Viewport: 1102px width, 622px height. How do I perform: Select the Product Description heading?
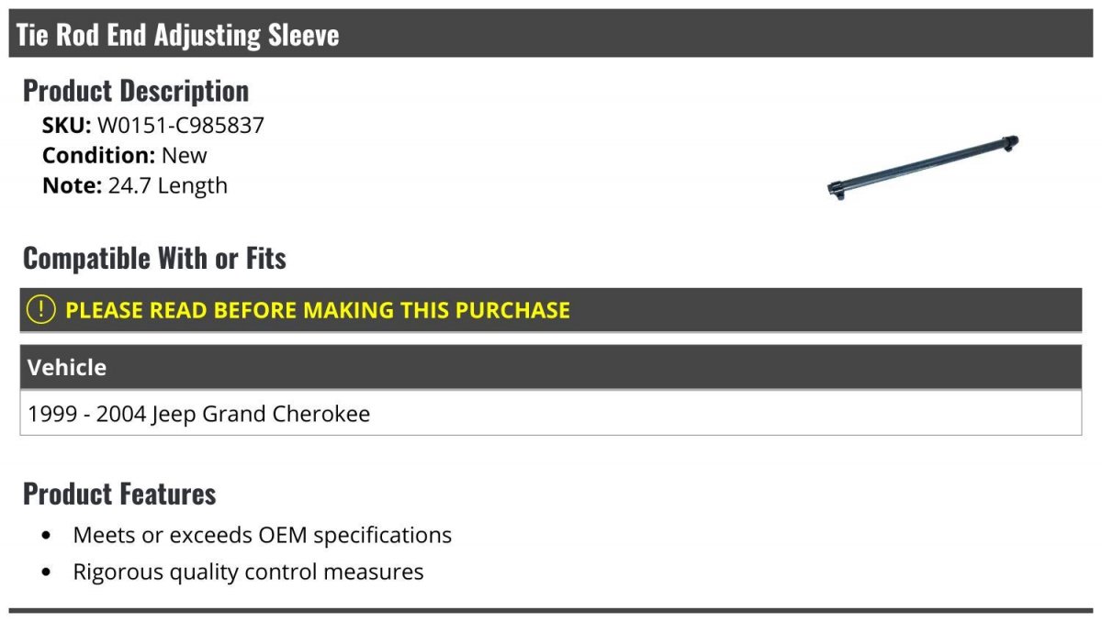(x=136, y=91)
